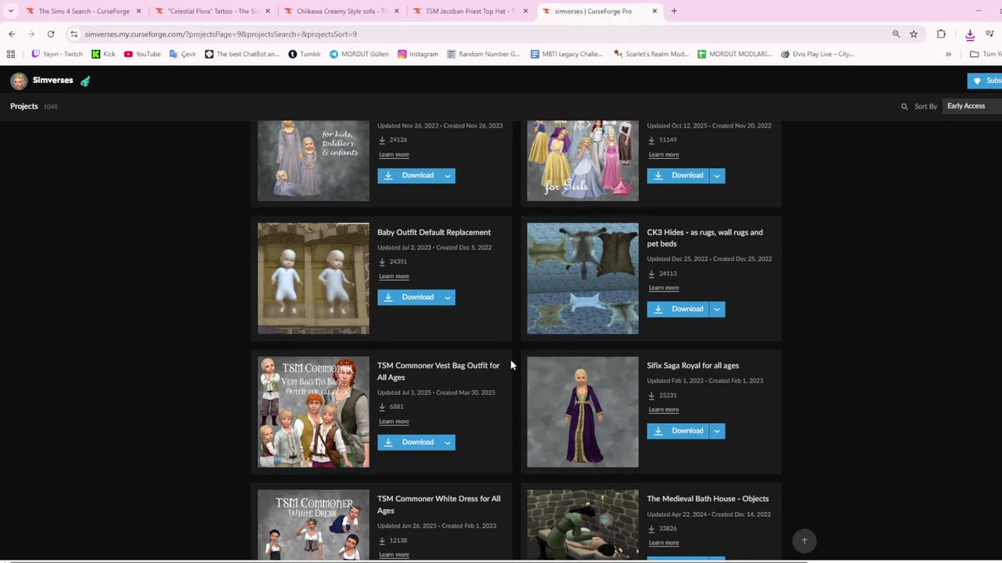
Task: Download CK3 Hides rugs
Action: click(678, 309)
